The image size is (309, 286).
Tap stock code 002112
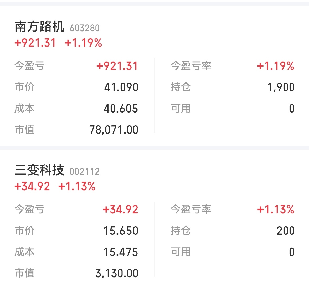point(85,172)
